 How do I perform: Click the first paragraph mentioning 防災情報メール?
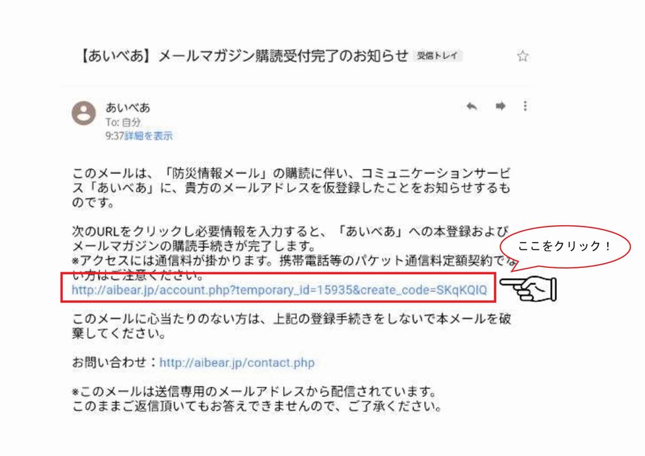pyautogui.click(x=291, y=187)
